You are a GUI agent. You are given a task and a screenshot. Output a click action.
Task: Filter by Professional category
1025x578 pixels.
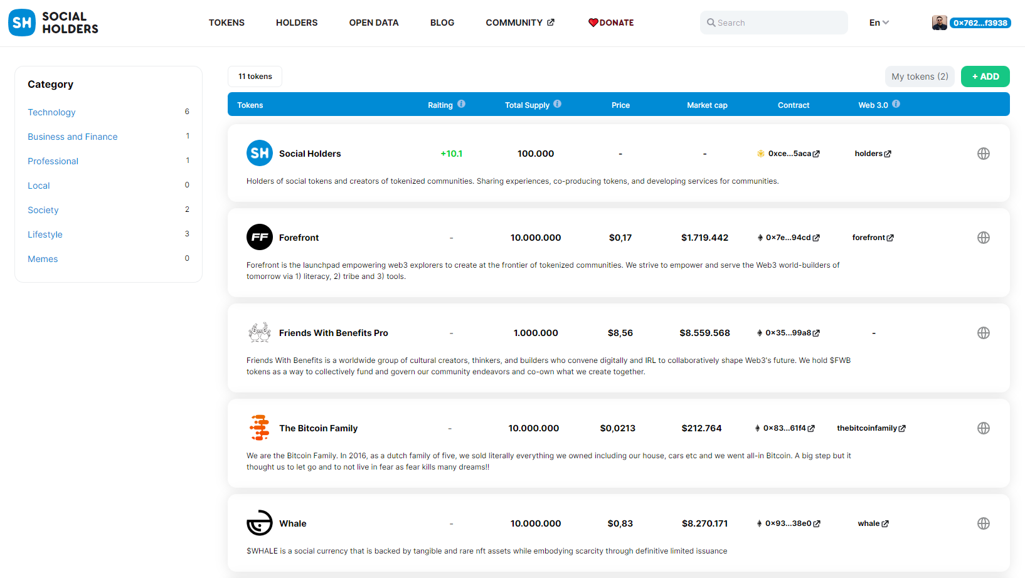[53, 161]
